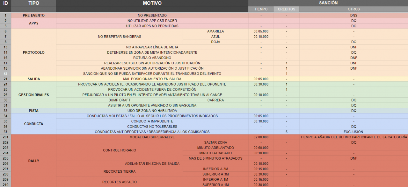Viewport: 408px width, 187px height.
Task: Click the EXCLUSIÓN sanction cell
Action: [353, 132]
